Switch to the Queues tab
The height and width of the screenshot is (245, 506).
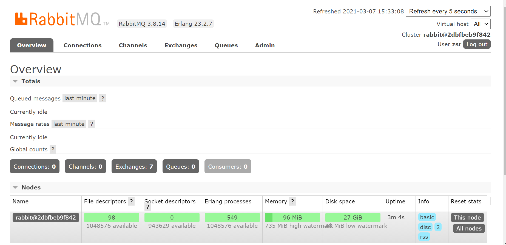click(x=226, y=45)
